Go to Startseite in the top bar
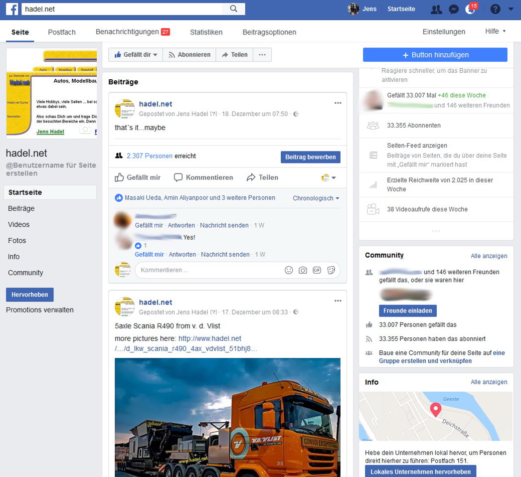The image size is (521, 477). (401, 9)
